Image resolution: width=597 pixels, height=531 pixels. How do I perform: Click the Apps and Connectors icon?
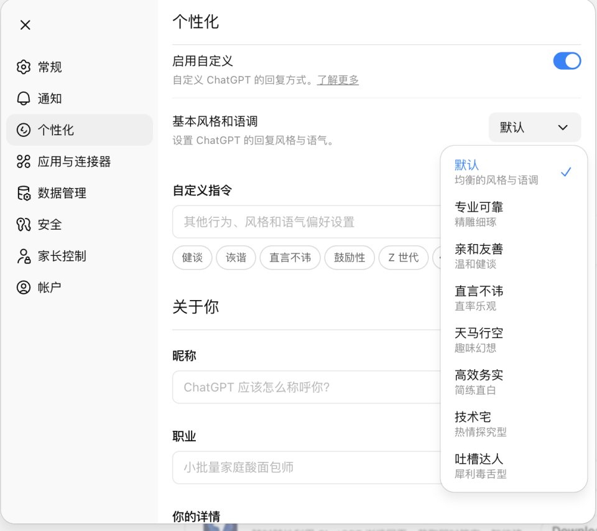click(x=24, y=162)
